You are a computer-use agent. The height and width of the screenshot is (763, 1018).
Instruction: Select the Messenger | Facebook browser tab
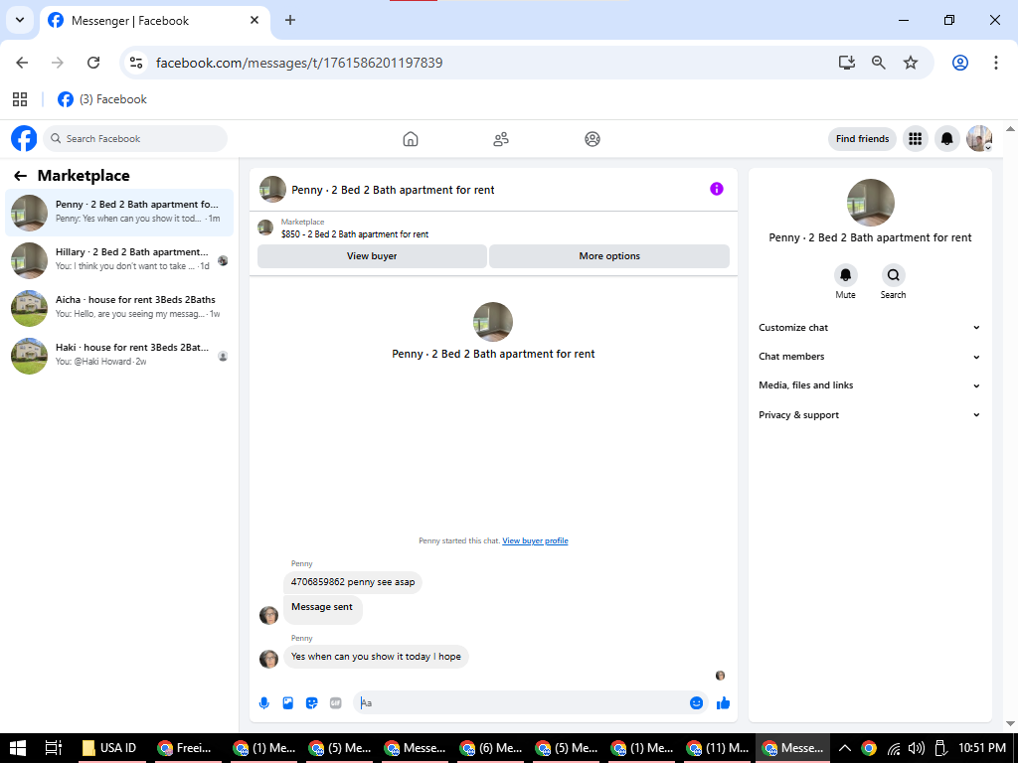coord(154,21)
